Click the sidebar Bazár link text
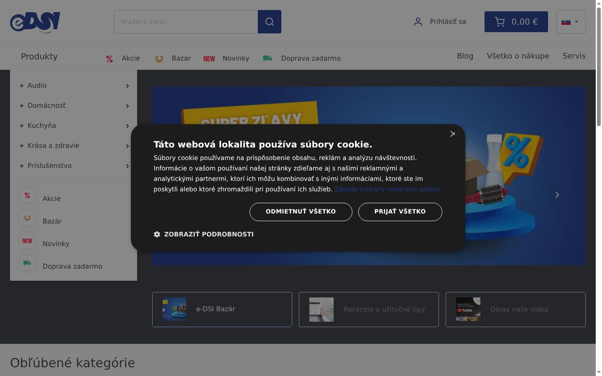Viewport: 602px width, 376px height. pos(52,221)
